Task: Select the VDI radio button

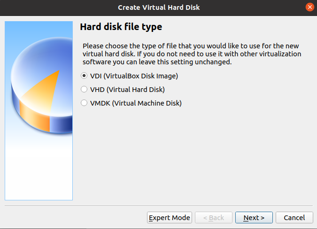Action: (x=84, y=76)
